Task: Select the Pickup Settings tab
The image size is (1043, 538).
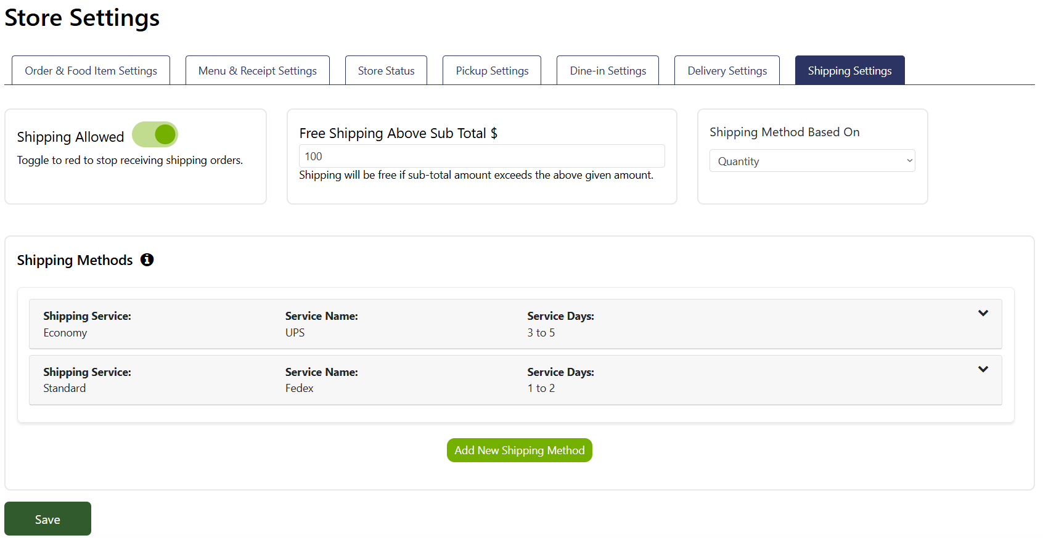Action: pos(492,71)
